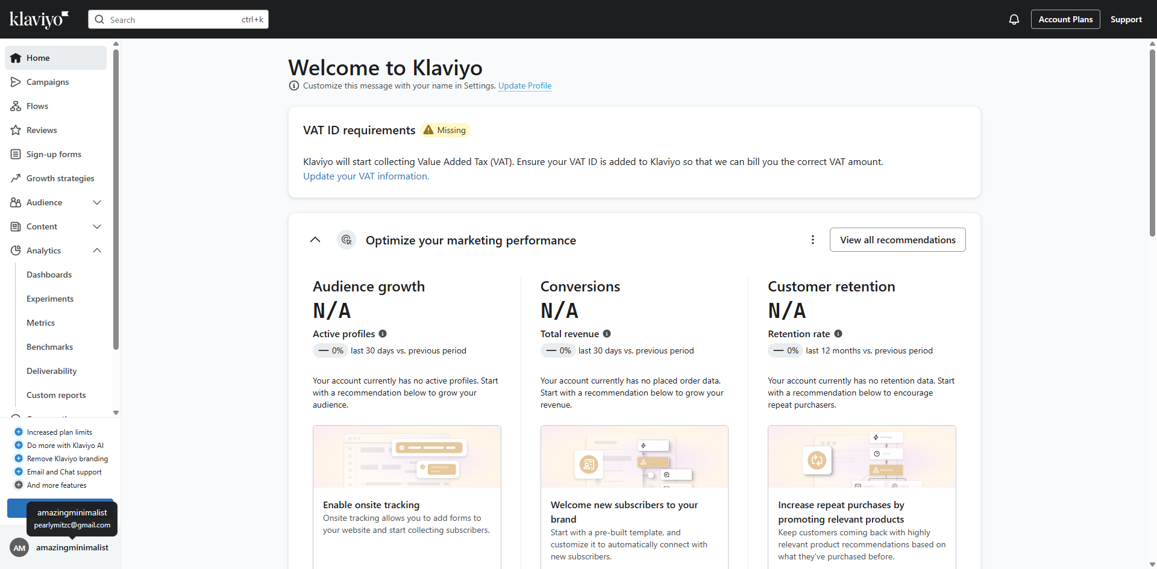The width and height of the screenshot is (1157, 569).
Task: Click the Missing warning badge
Action: [x=445, y=130]
